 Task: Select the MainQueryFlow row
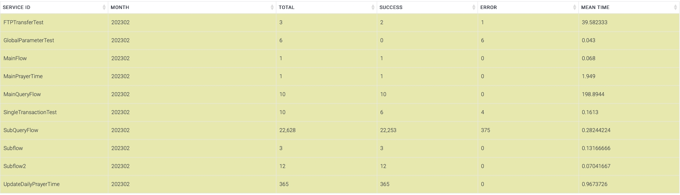coord(22,95)
